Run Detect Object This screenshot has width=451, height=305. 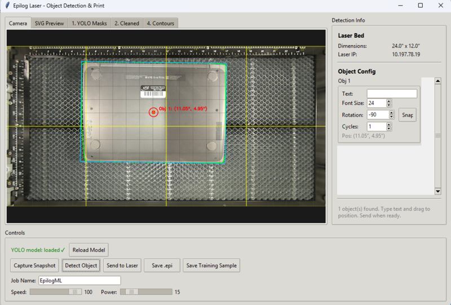(x=81, y=266)
